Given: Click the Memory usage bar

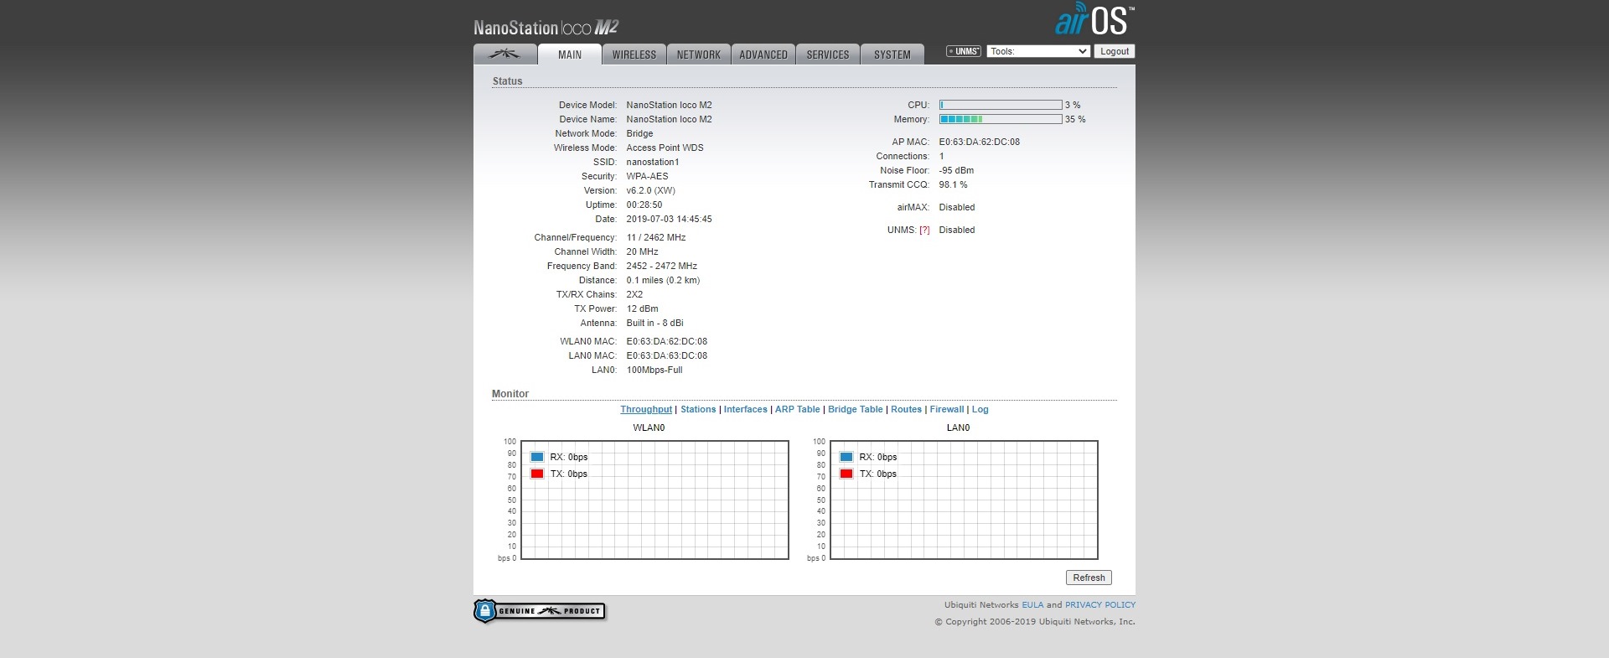Looking at the screenshot, I should coord(1001,119).
